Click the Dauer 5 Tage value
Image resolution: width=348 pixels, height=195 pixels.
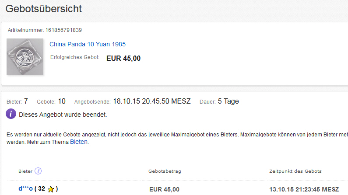(228, 101)
